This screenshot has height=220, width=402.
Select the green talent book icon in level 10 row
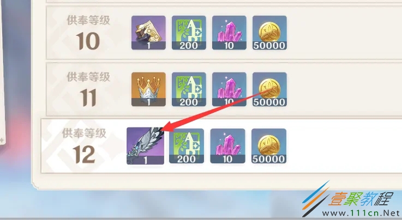click(x=189, y=33)
